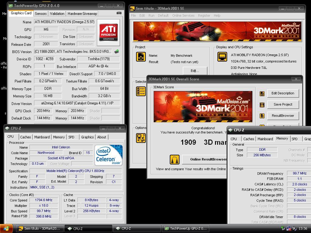Click the CAS# Latency value 2.0 clocks

coord(299,184)
